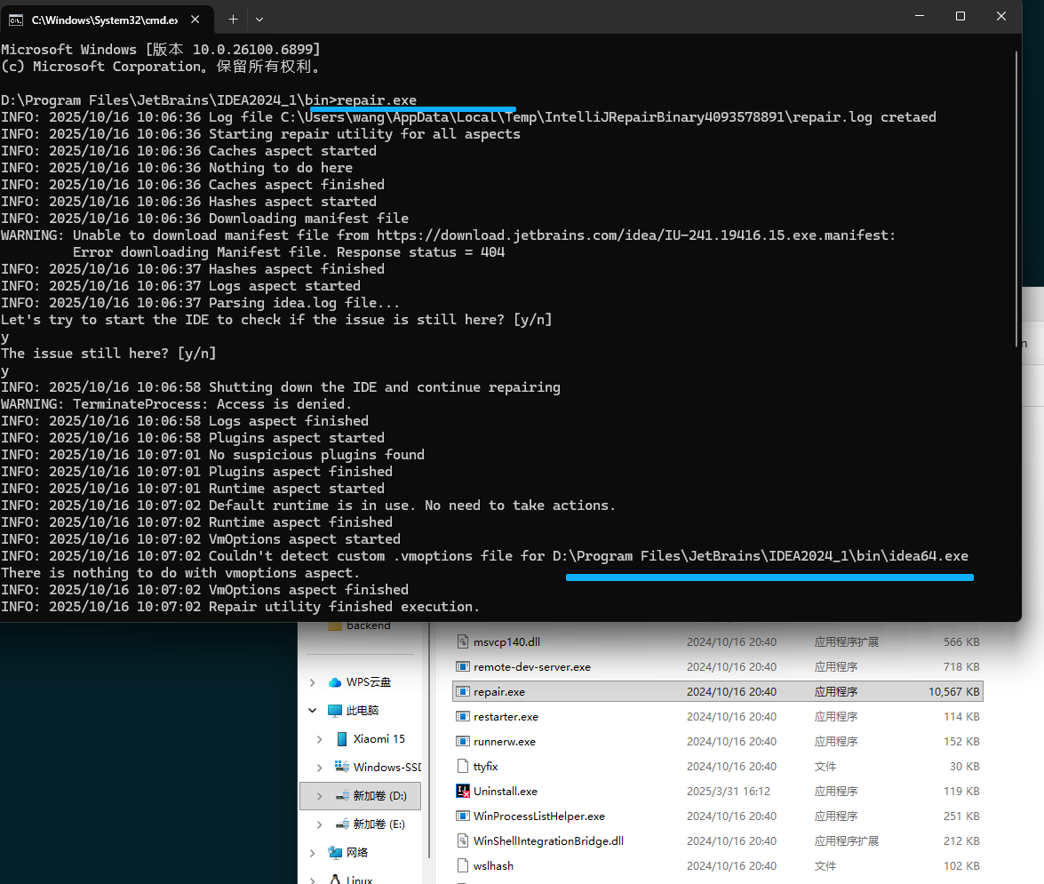Viewport: 1044px width, 884px height.
Task: Expand Windows-SSD tree node
Action: 320,768
